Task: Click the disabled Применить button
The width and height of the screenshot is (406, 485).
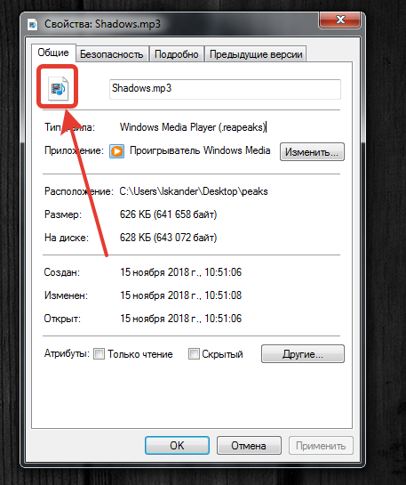Action: coord(321,446)
